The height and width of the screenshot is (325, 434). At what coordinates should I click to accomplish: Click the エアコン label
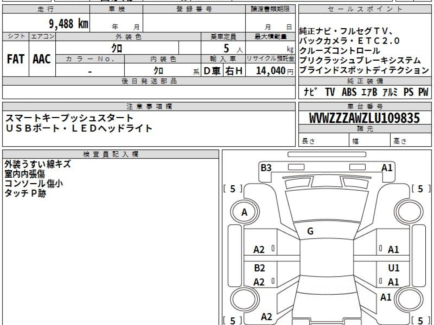[x=42, y=36]
